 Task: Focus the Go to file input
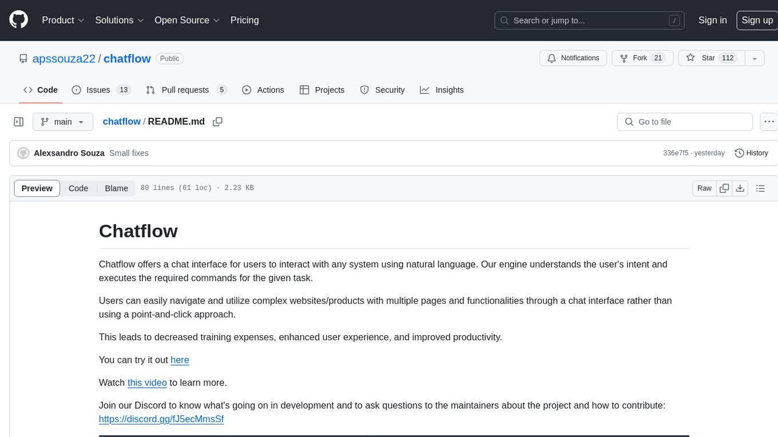pos(685,122)
